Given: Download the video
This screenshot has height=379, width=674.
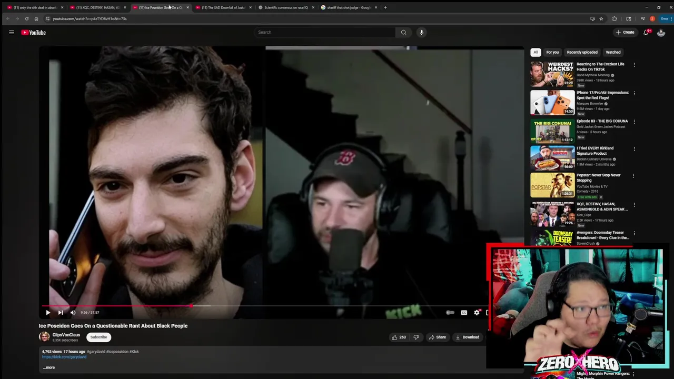Looking at the screenshot, I should (468, 337).
